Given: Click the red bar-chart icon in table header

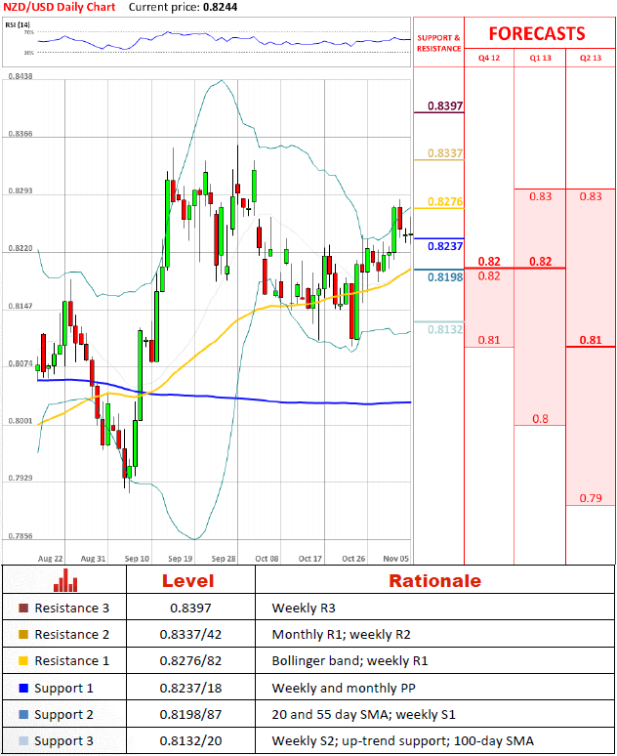Looking at the screenshot, I should point(65,580).
